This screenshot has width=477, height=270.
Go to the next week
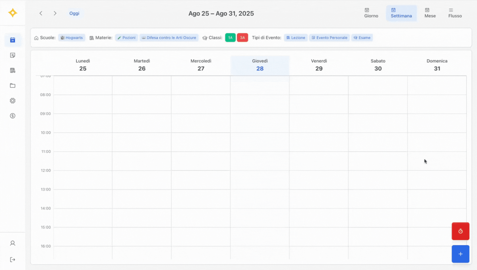click(55, 13)
